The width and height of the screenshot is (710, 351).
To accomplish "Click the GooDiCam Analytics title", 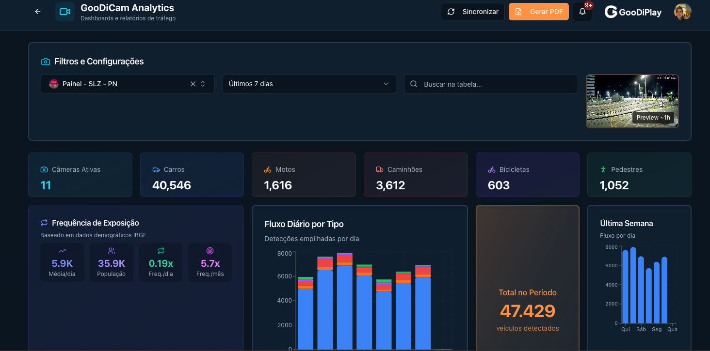I will [127, 8].
